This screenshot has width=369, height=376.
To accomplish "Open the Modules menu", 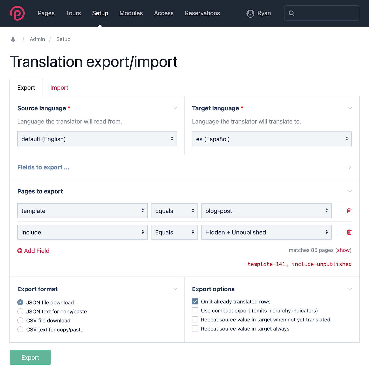I will [131, 13].
